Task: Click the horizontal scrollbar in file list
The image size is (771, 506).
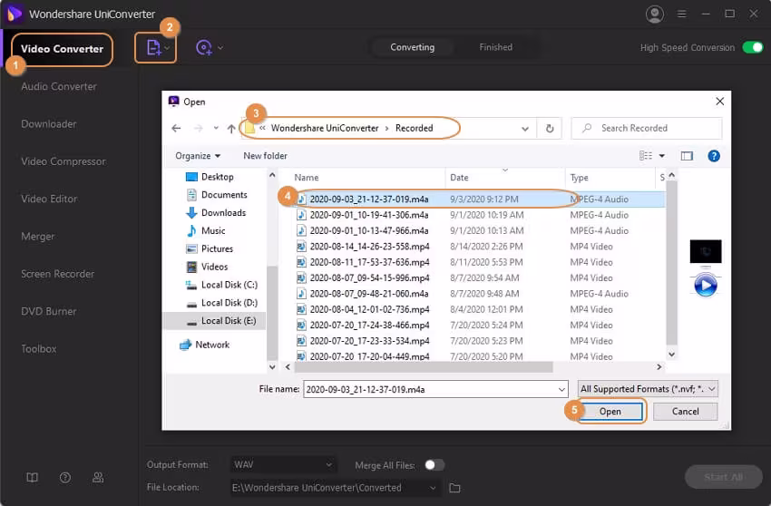Action: coord(424,367)
